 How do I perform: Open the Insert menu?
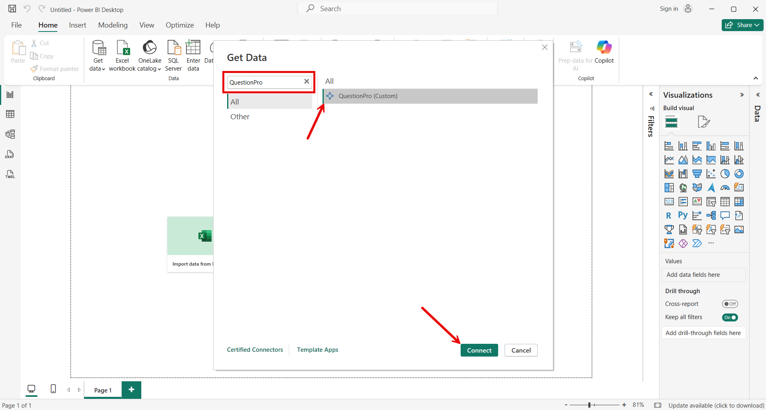click(77, 25)
